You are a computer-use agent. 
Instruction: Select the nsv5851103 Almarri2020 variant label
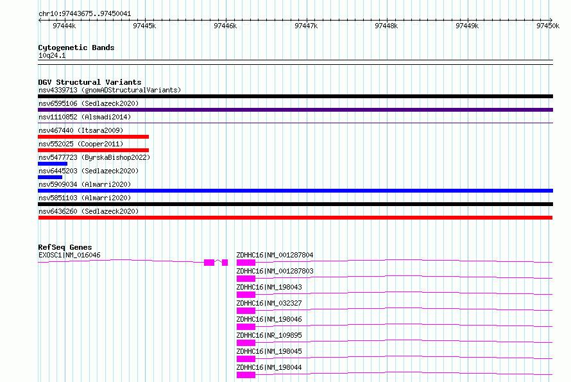[x=85, y=198]
